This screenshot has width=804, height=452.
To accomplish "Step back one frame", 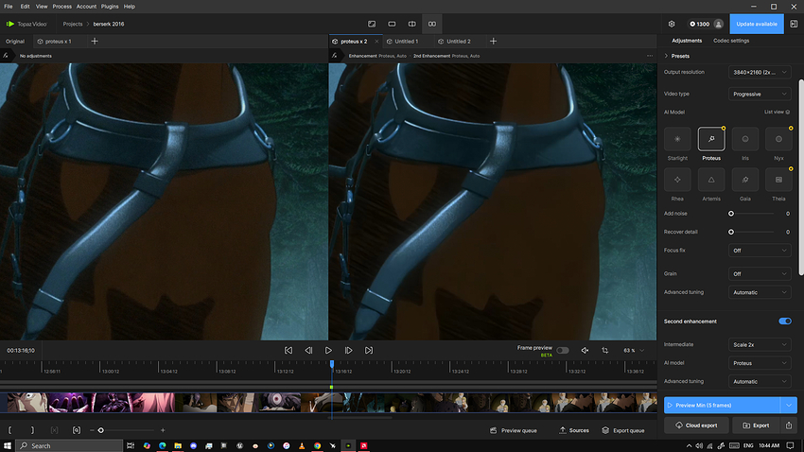I will 308,351.
